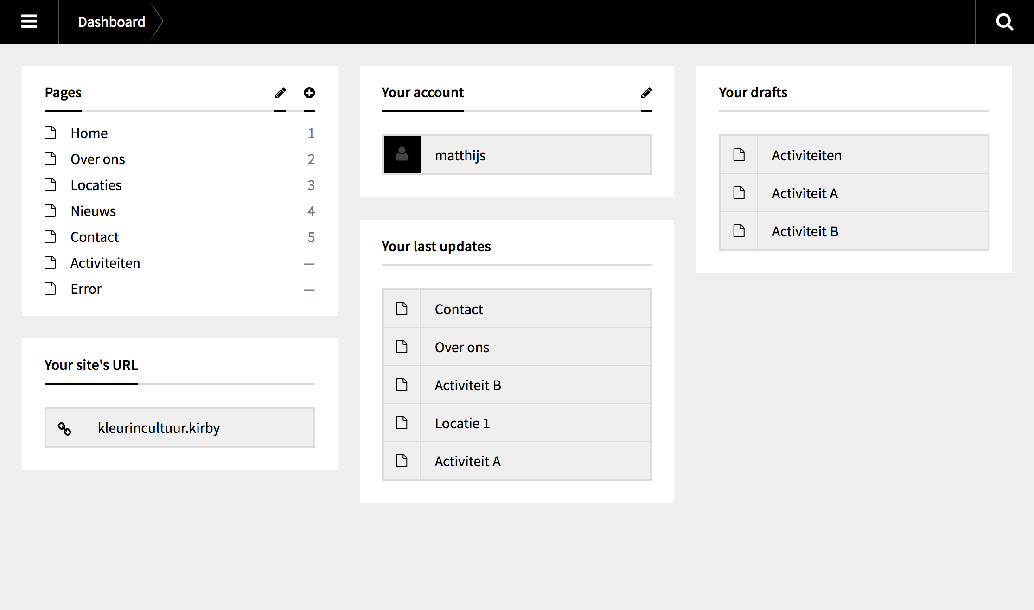This screenshot has height=610, width=1034.
Task: Click Activiteit A icon in Your drafts
Action: (x=739, y=193)
